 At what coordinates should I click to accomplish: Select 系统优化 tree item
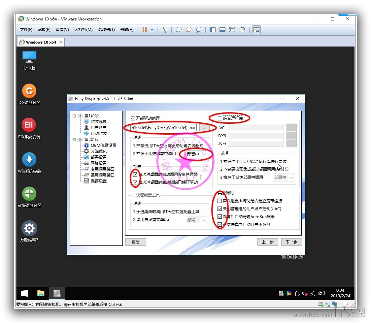click(98, 151)
